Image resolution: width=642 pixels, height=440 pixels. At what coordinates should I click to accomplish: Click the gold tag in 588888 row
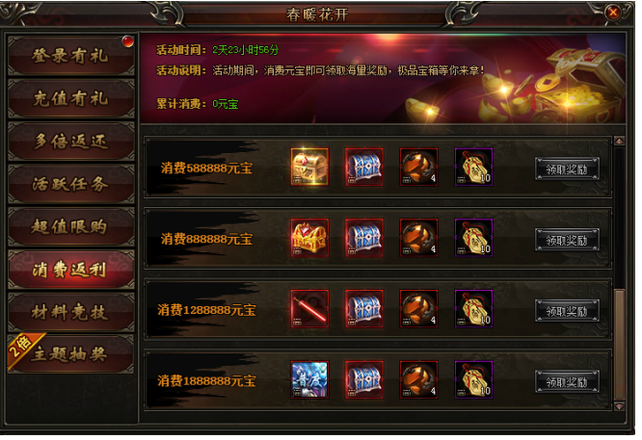pyautogui.click(x=473, y=167)
